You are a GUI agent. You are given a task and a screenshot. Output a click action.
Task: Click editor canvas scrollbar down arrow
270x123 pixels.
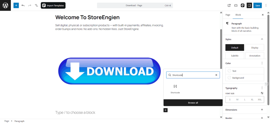click(221, 117)
